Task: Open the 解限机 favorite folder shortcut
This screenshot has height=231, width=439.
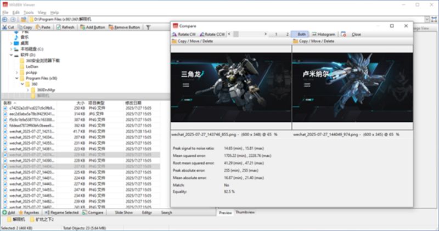Action: click(x=16, y=219)
